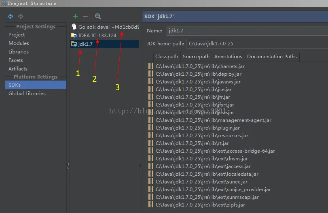
Task: Switch to the Sourcepath tab
Action: (x=196, y=57)
